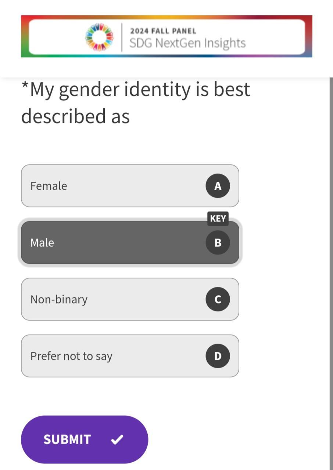This screenshot has width=333, height=470.
Task: Click the word SUBMIT on the button
Action: point(67,439)
